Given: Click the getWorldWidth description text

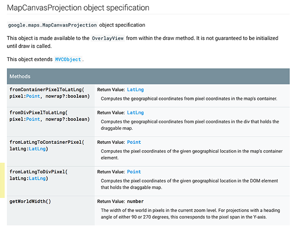Looking at the screenshot, I should 190,214.
